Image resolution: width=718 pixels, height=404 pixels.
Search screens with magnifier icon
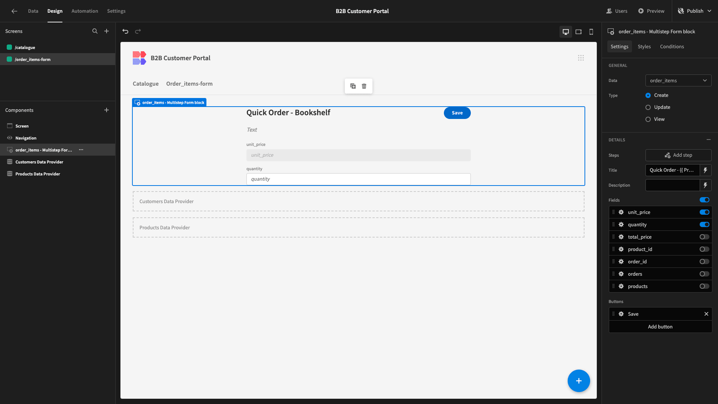95,31
